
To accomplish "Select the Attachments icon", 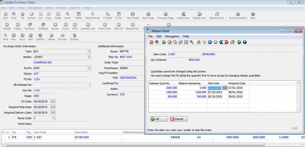I will coord(93,15).
